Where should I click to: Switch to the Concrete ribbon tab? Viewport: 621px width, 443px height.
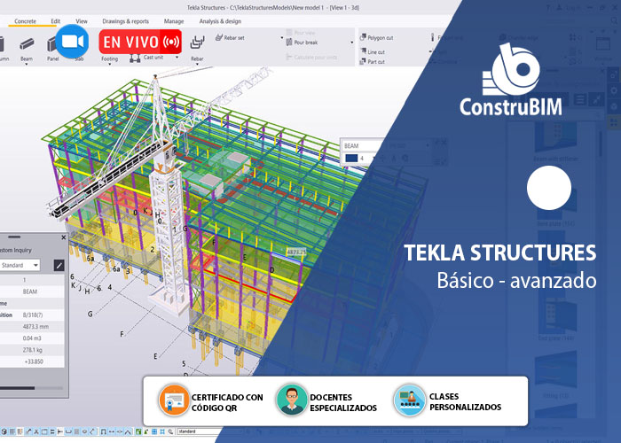25,21
